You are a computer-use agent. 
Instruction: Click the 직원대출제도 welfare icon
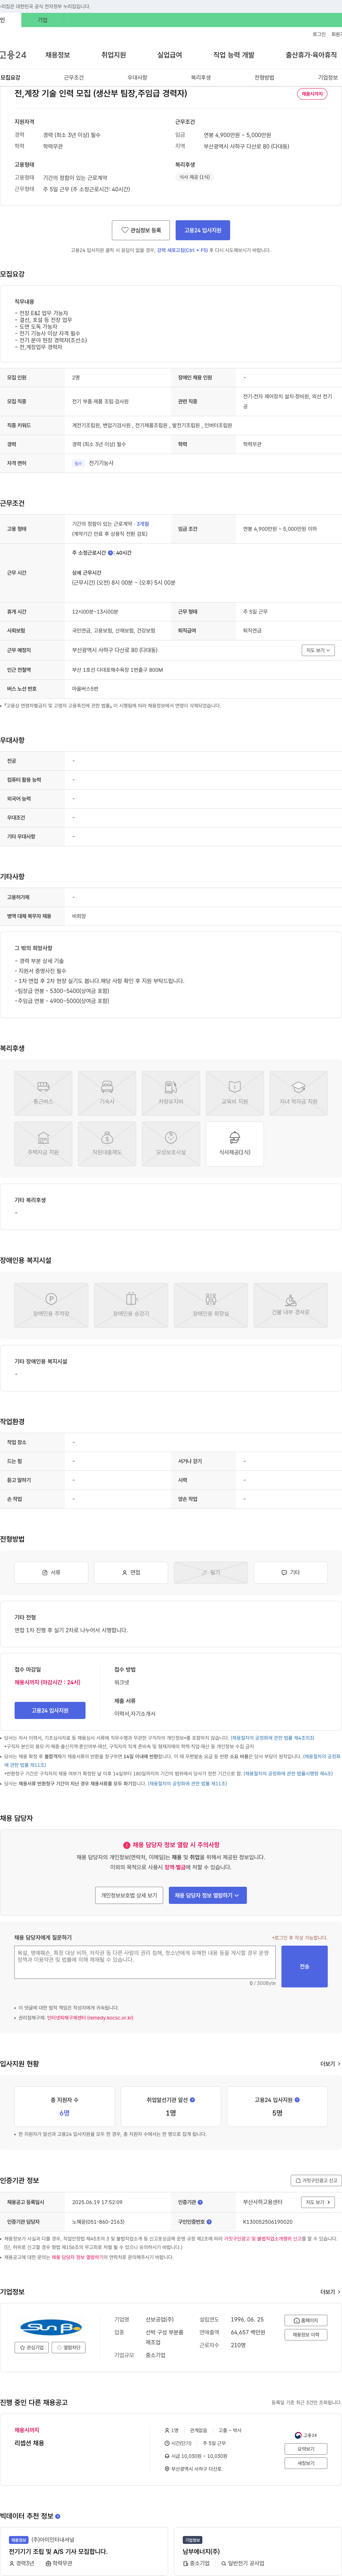[x=107, y=1144]
